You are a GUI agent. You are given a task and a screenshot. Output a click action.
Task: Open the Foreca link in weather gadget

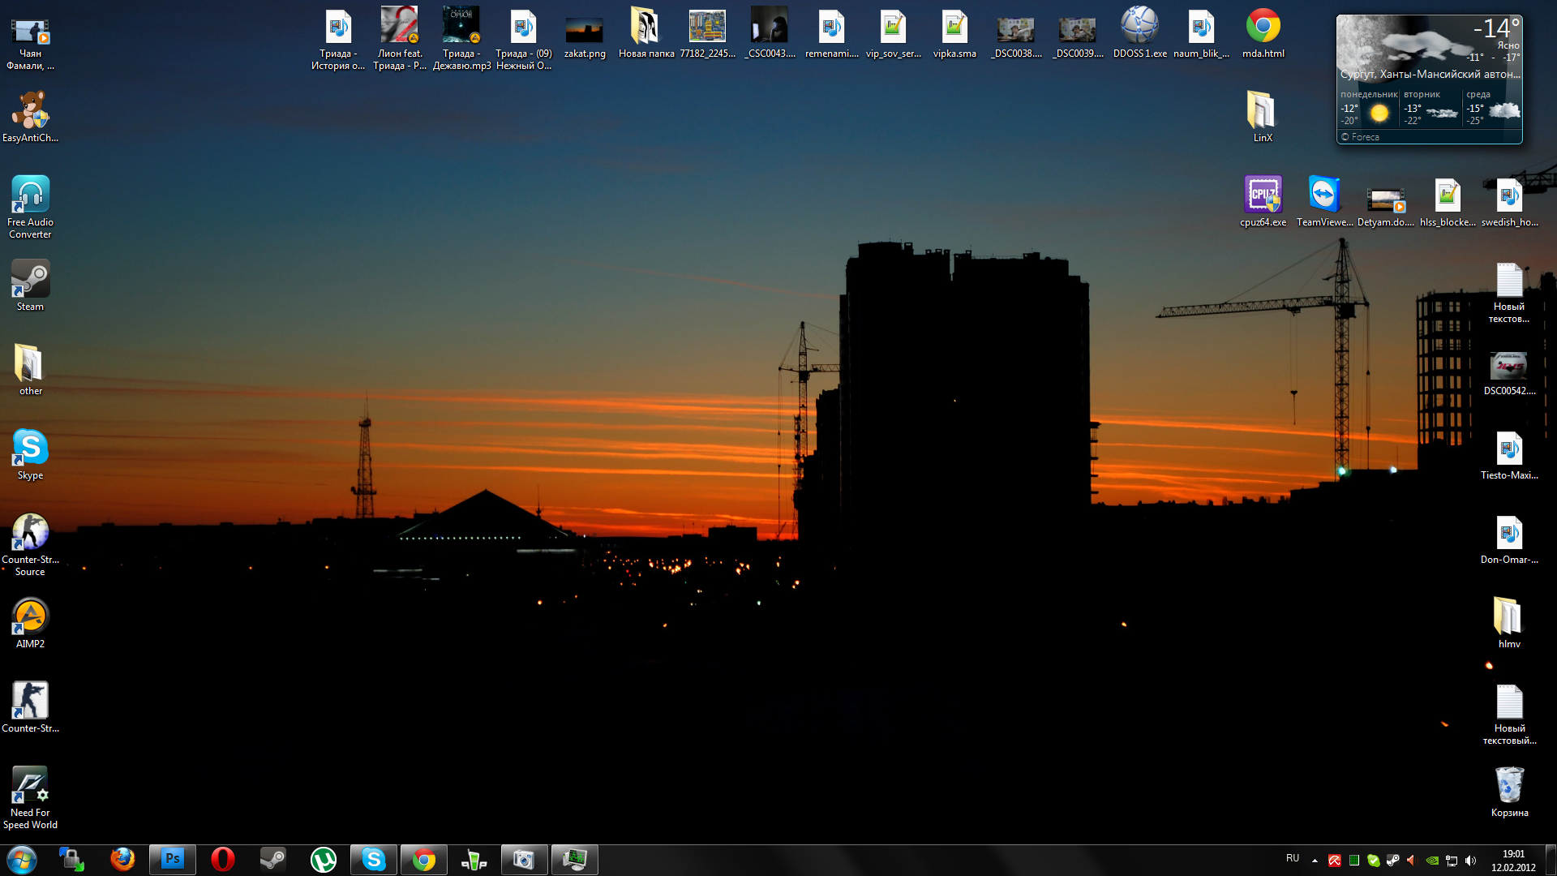click(1360, 137)
